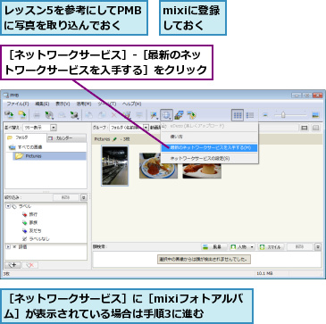Image resolution: width=326 pixels, height=324 pixels.
Task: Click the rotate left toolbar icon
Action: [x=89, y=115]
